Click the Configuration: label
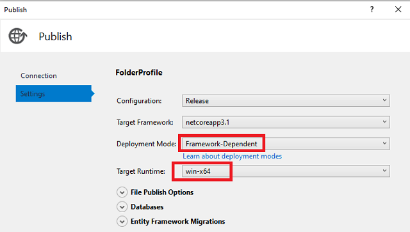This screenshot has height=232, width=410. 139,101
